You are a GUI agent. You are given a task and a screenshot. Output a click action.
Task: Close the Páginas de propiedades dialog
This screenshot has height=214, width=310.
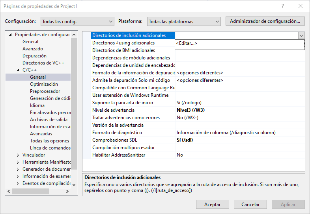(x=300, y=6)
